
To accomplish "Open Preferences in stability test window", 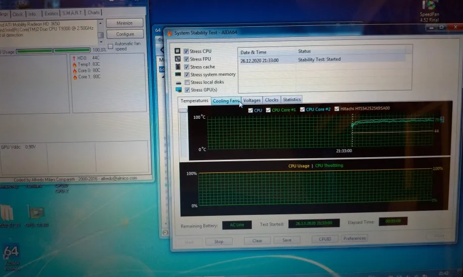I will [354, 238].
